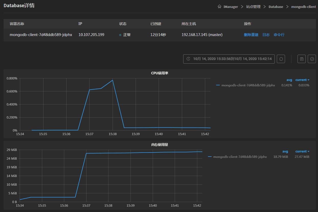Click the CPU usage peak at 15:38
The image size is (318, 212).
[113, 80]
